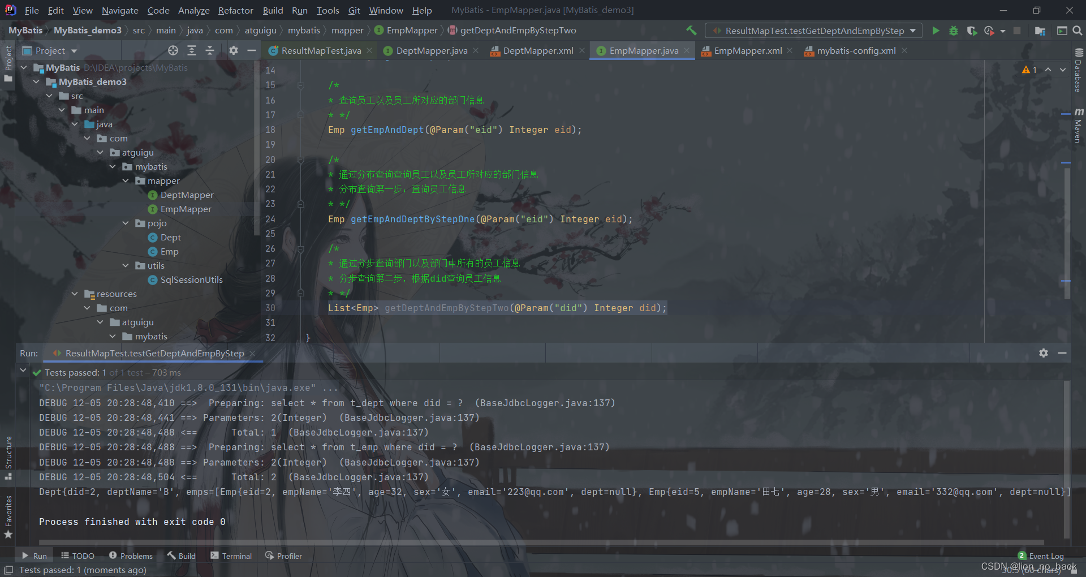
Task: Switch to the DeptMapper.xml tab
Action: tap(537, 51)
